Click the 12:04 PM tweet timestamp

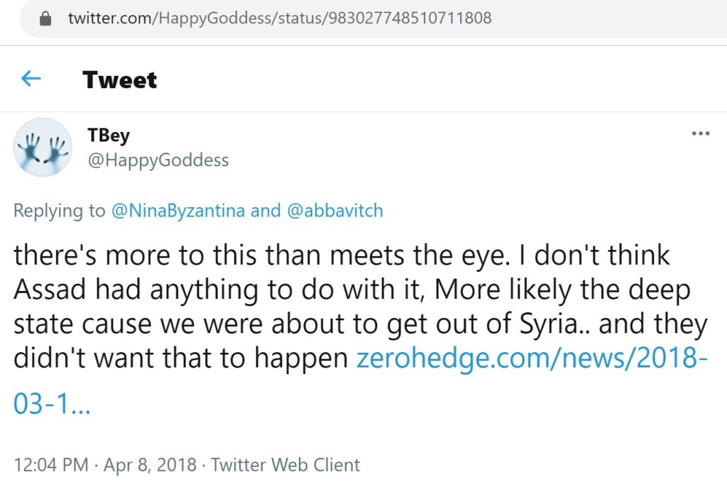click(51, 465)
